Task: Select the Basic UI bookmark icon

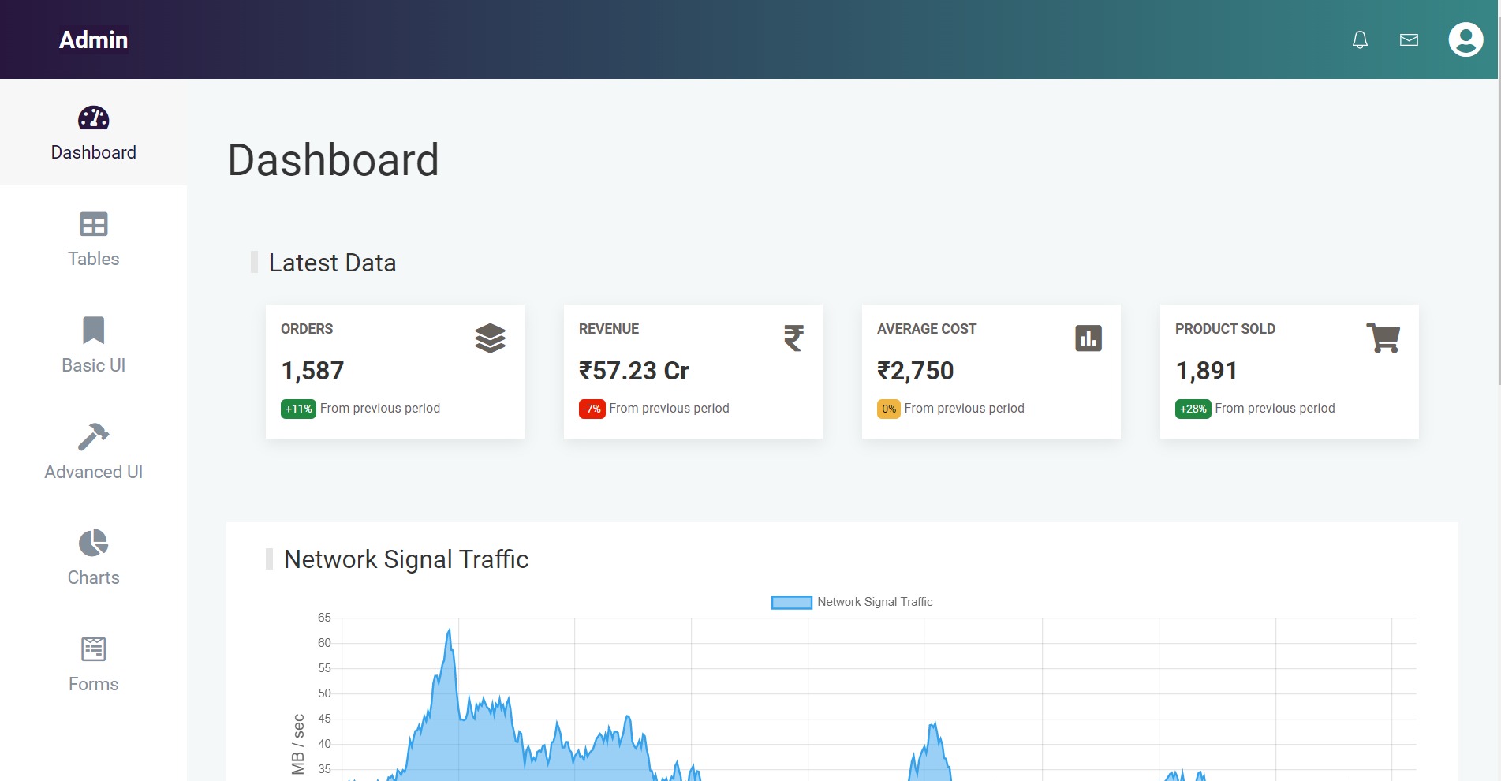Action: pyautogui.click(x=93, y=331)
